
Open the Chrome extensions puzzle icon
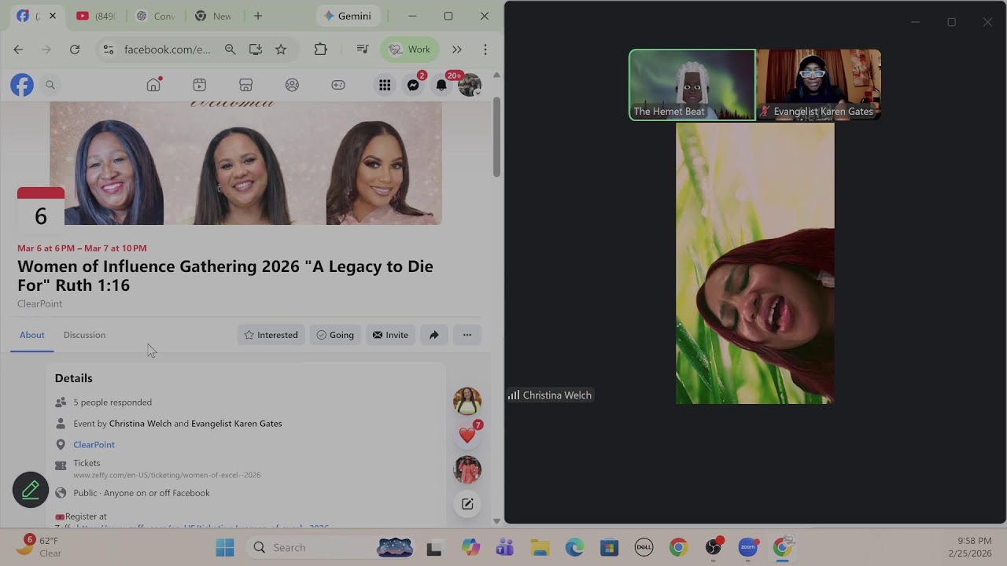click(x=320, y=50)
